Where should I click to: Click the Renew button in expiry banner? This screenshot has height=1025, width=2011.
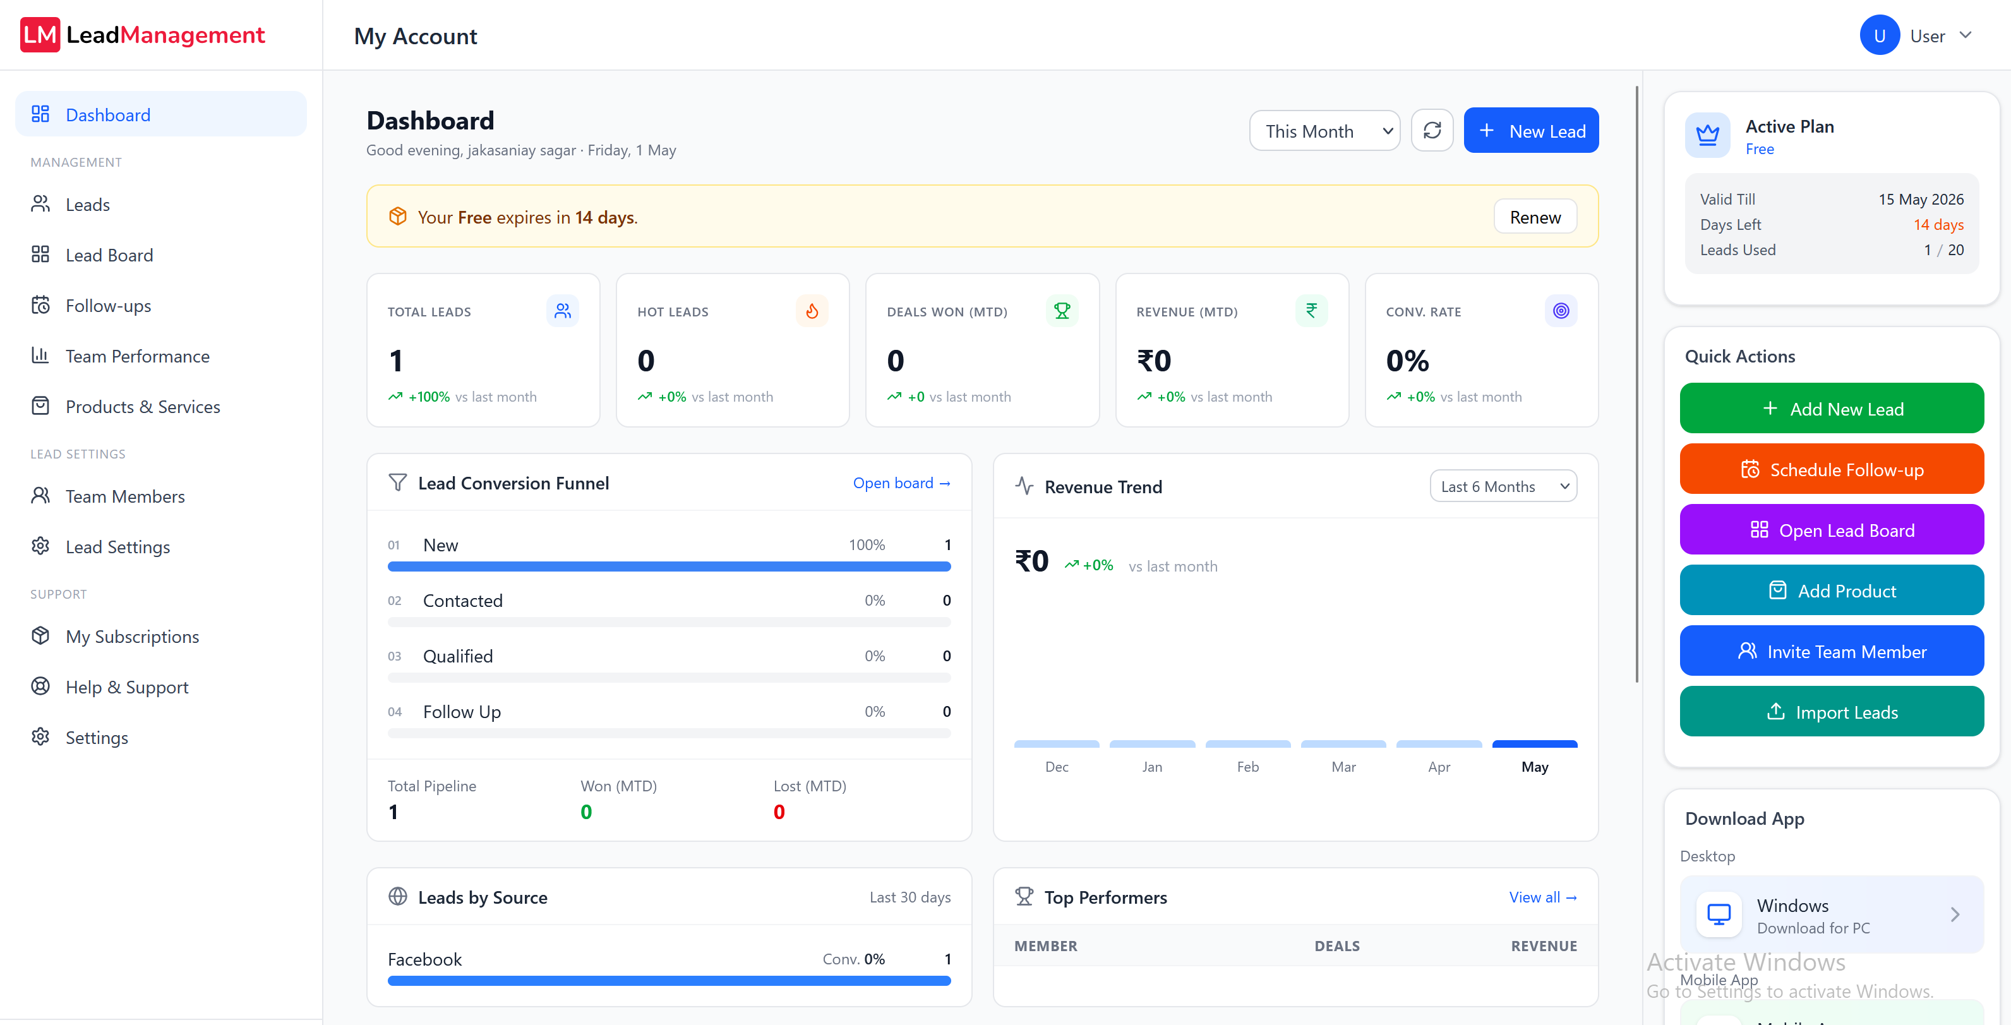pyautogui.click(x=1535, y=217)
